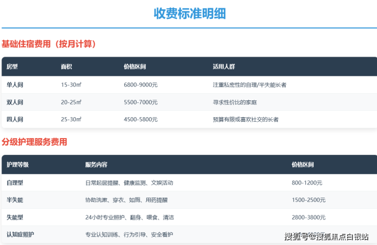The width and height of the screenshot is (377, 245).
Task: Click the 适用人群 column header
Action: coord(224,67)
